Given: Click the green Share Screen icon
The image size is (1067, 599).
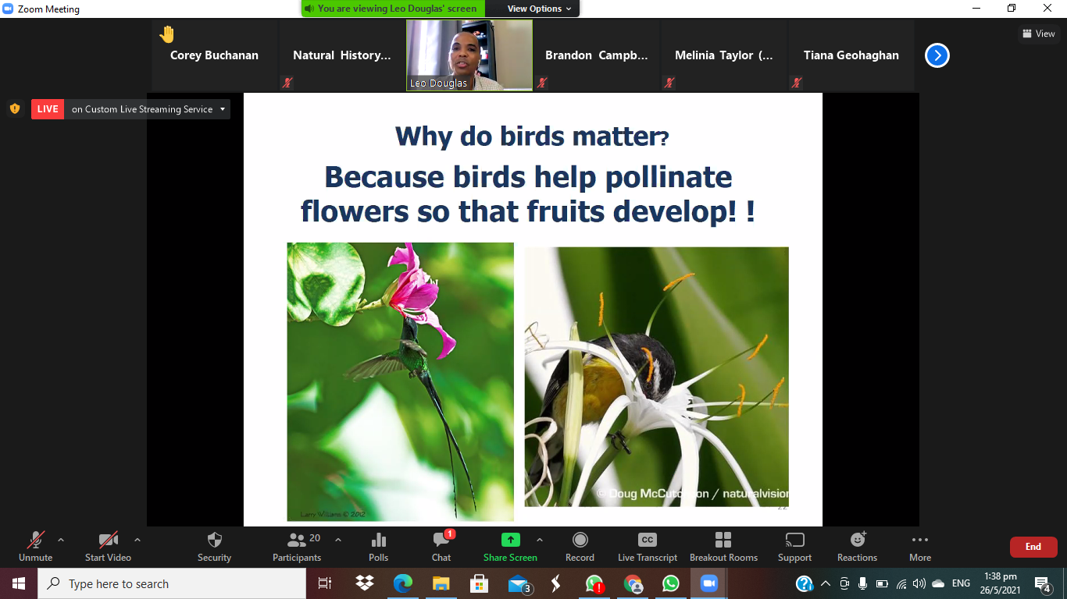Looking at the screenshot, I should pyautogui.click(x=510, y=541).
